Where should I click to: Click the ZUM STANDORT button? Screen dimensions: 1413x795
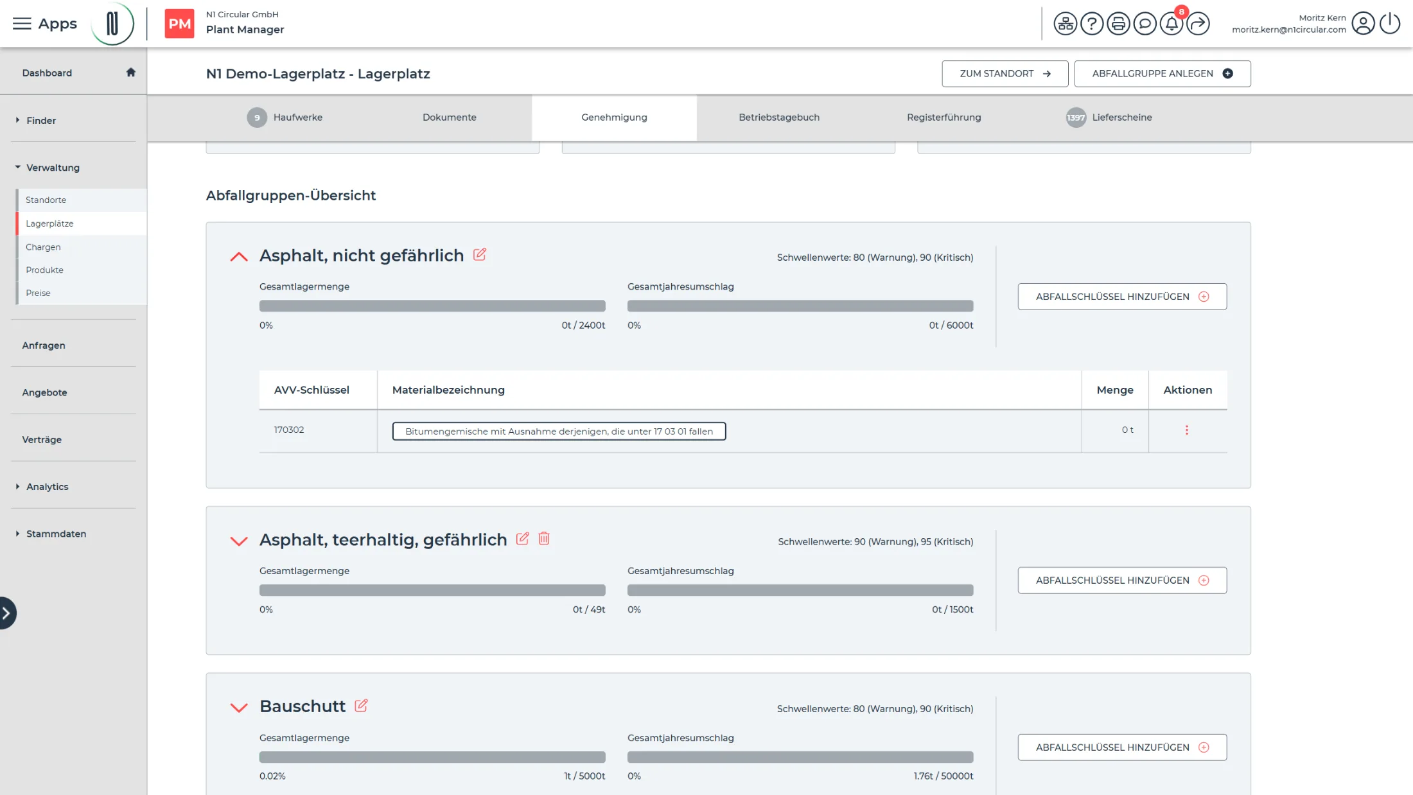pyautogui.click(x=1005, y=73)
